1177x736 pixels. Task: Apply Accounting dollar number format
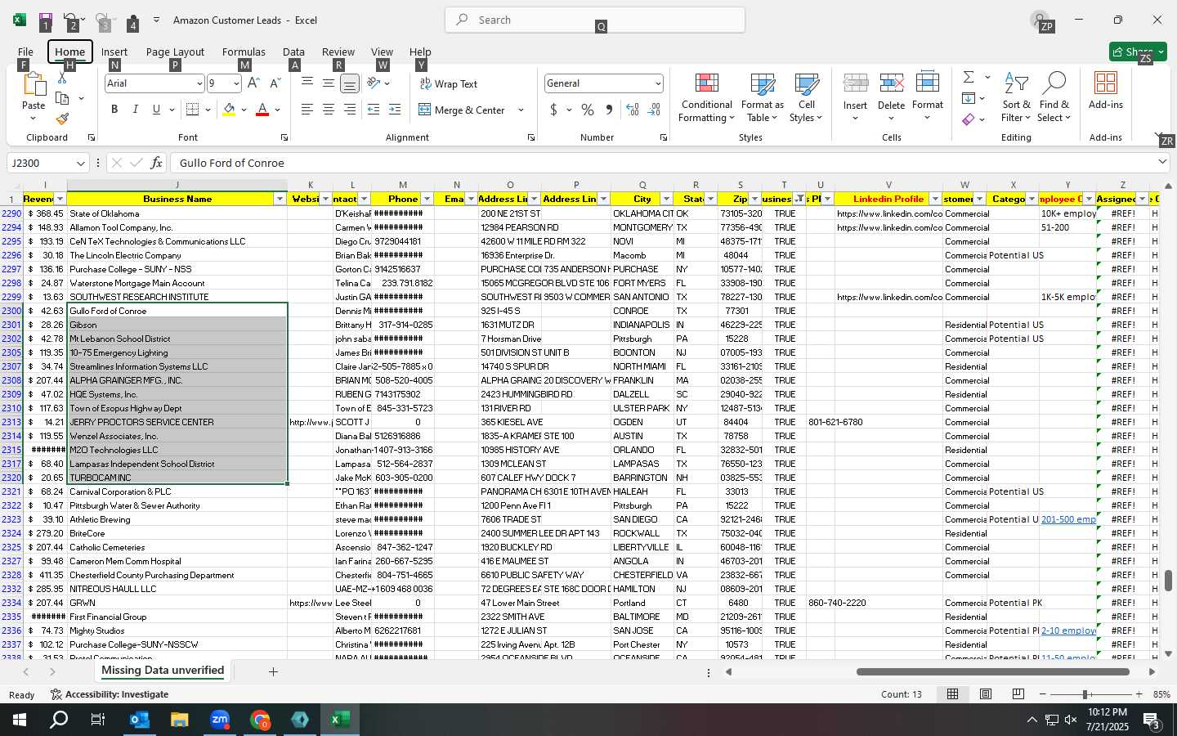553,110
